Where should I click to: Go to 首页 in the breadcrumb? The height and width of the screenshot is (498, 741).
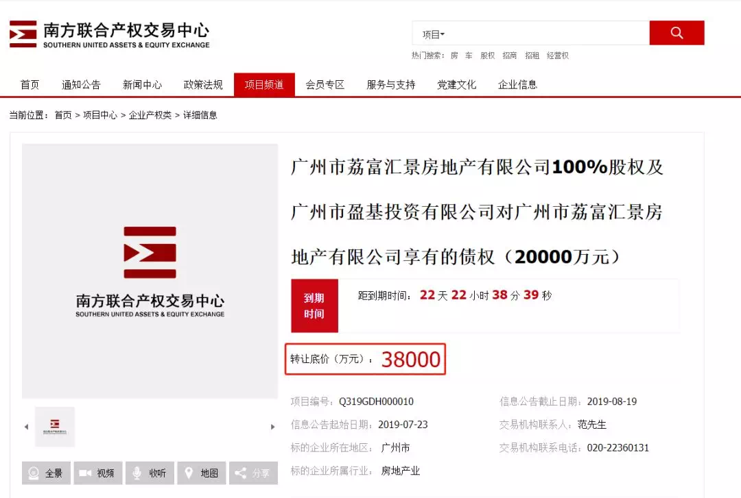coord(63,115)
